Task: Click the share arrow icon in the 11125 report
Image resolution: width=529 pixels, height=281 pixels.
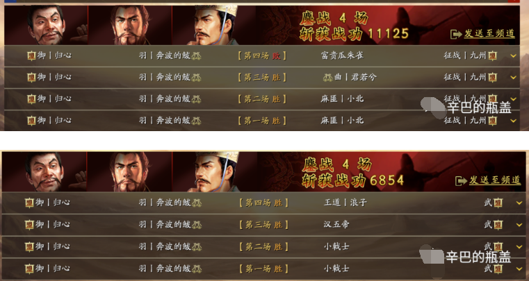Action: point(456,34)
